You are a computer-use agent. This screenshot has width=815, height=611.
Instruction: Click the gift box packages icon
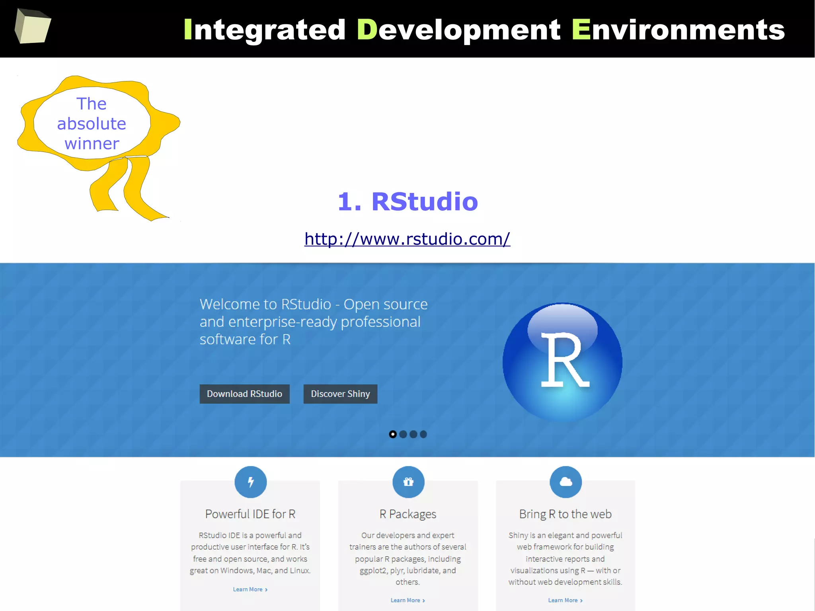(408, 482)
